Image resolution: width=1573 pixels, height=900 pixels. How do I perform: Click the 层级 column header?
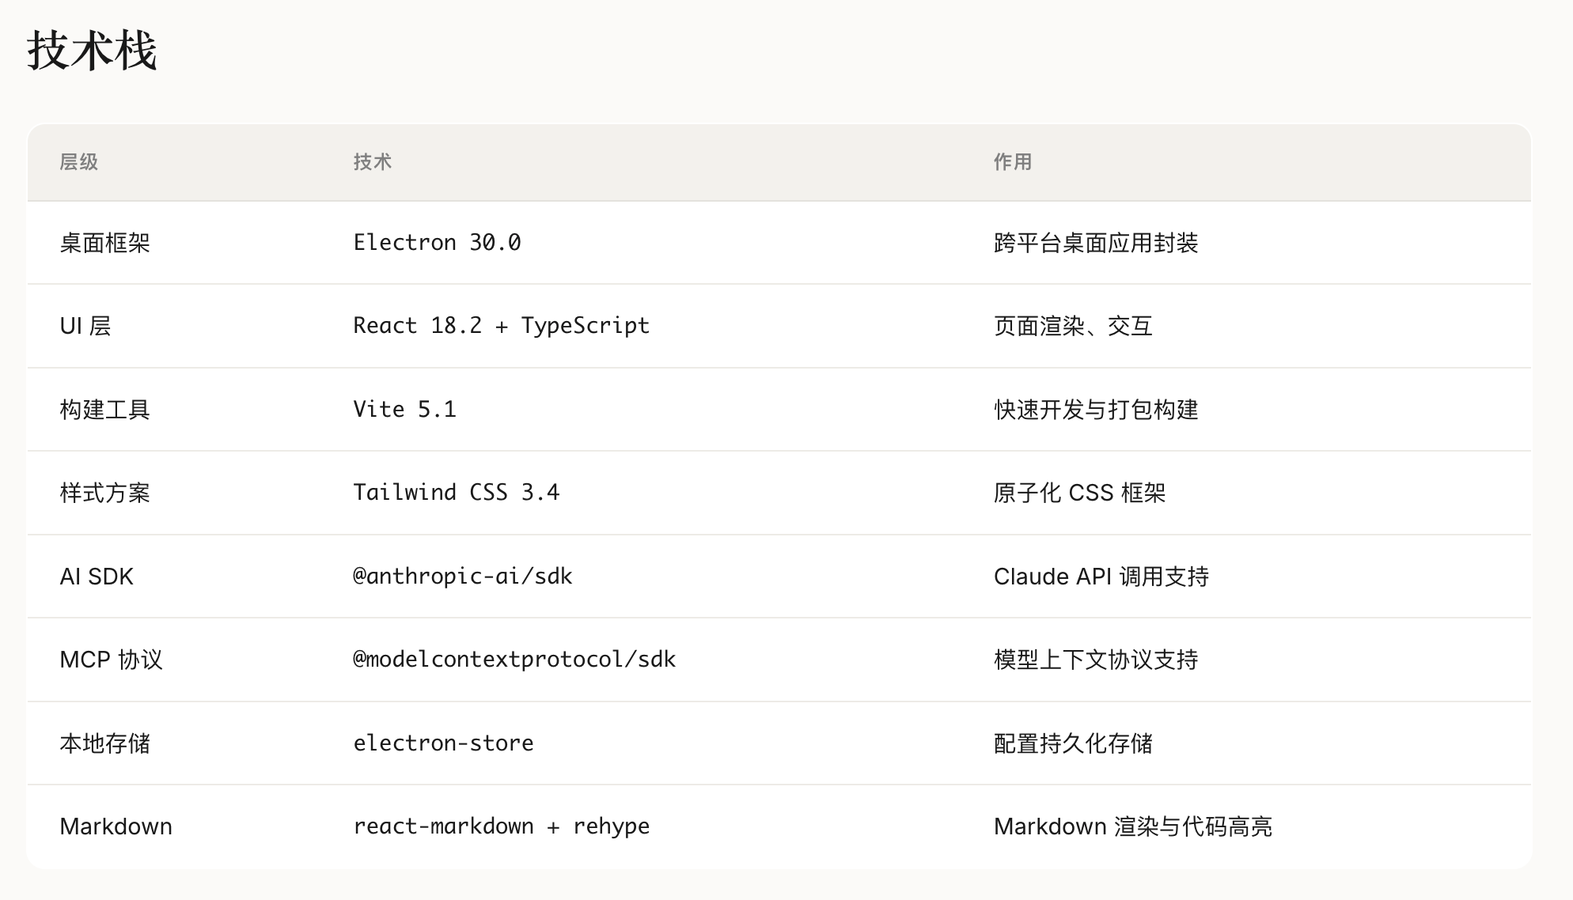coord(79,162)
